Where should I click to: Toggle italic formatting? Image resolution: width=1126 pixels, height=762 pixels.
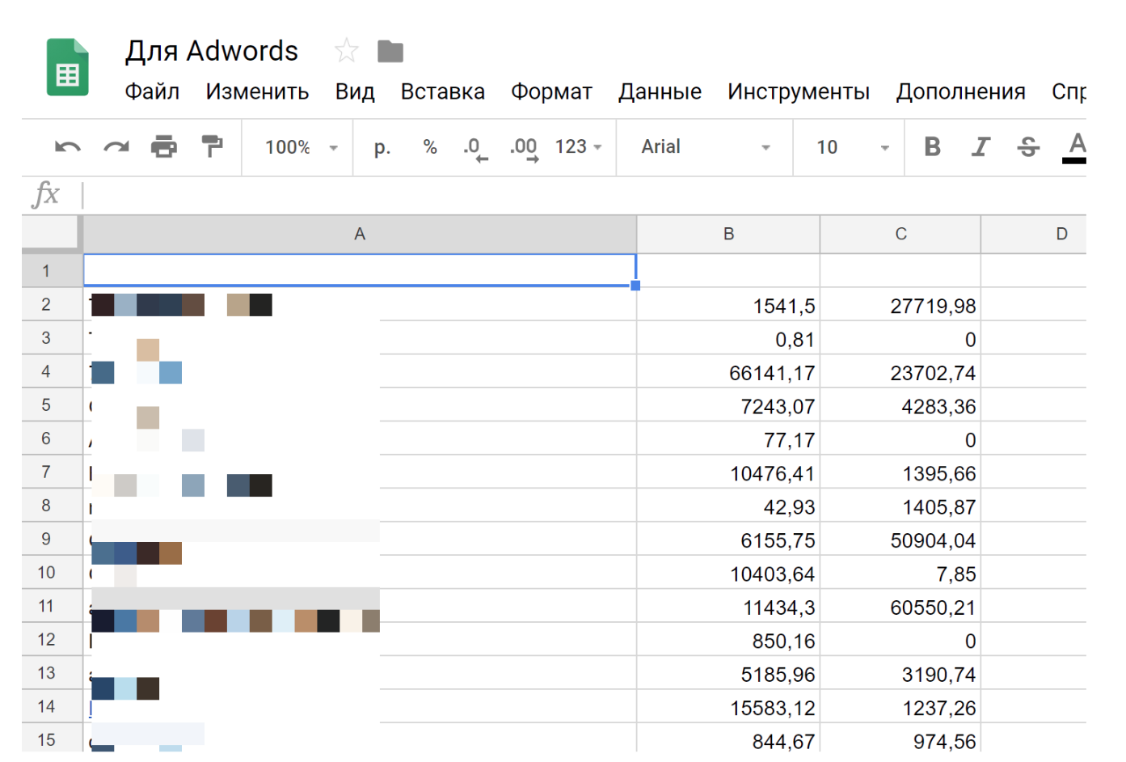coord(981,146)
